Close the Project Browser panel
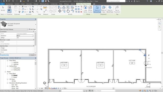Image resolution: width=163 pixels, height=92 pixels. click(35, 58)
